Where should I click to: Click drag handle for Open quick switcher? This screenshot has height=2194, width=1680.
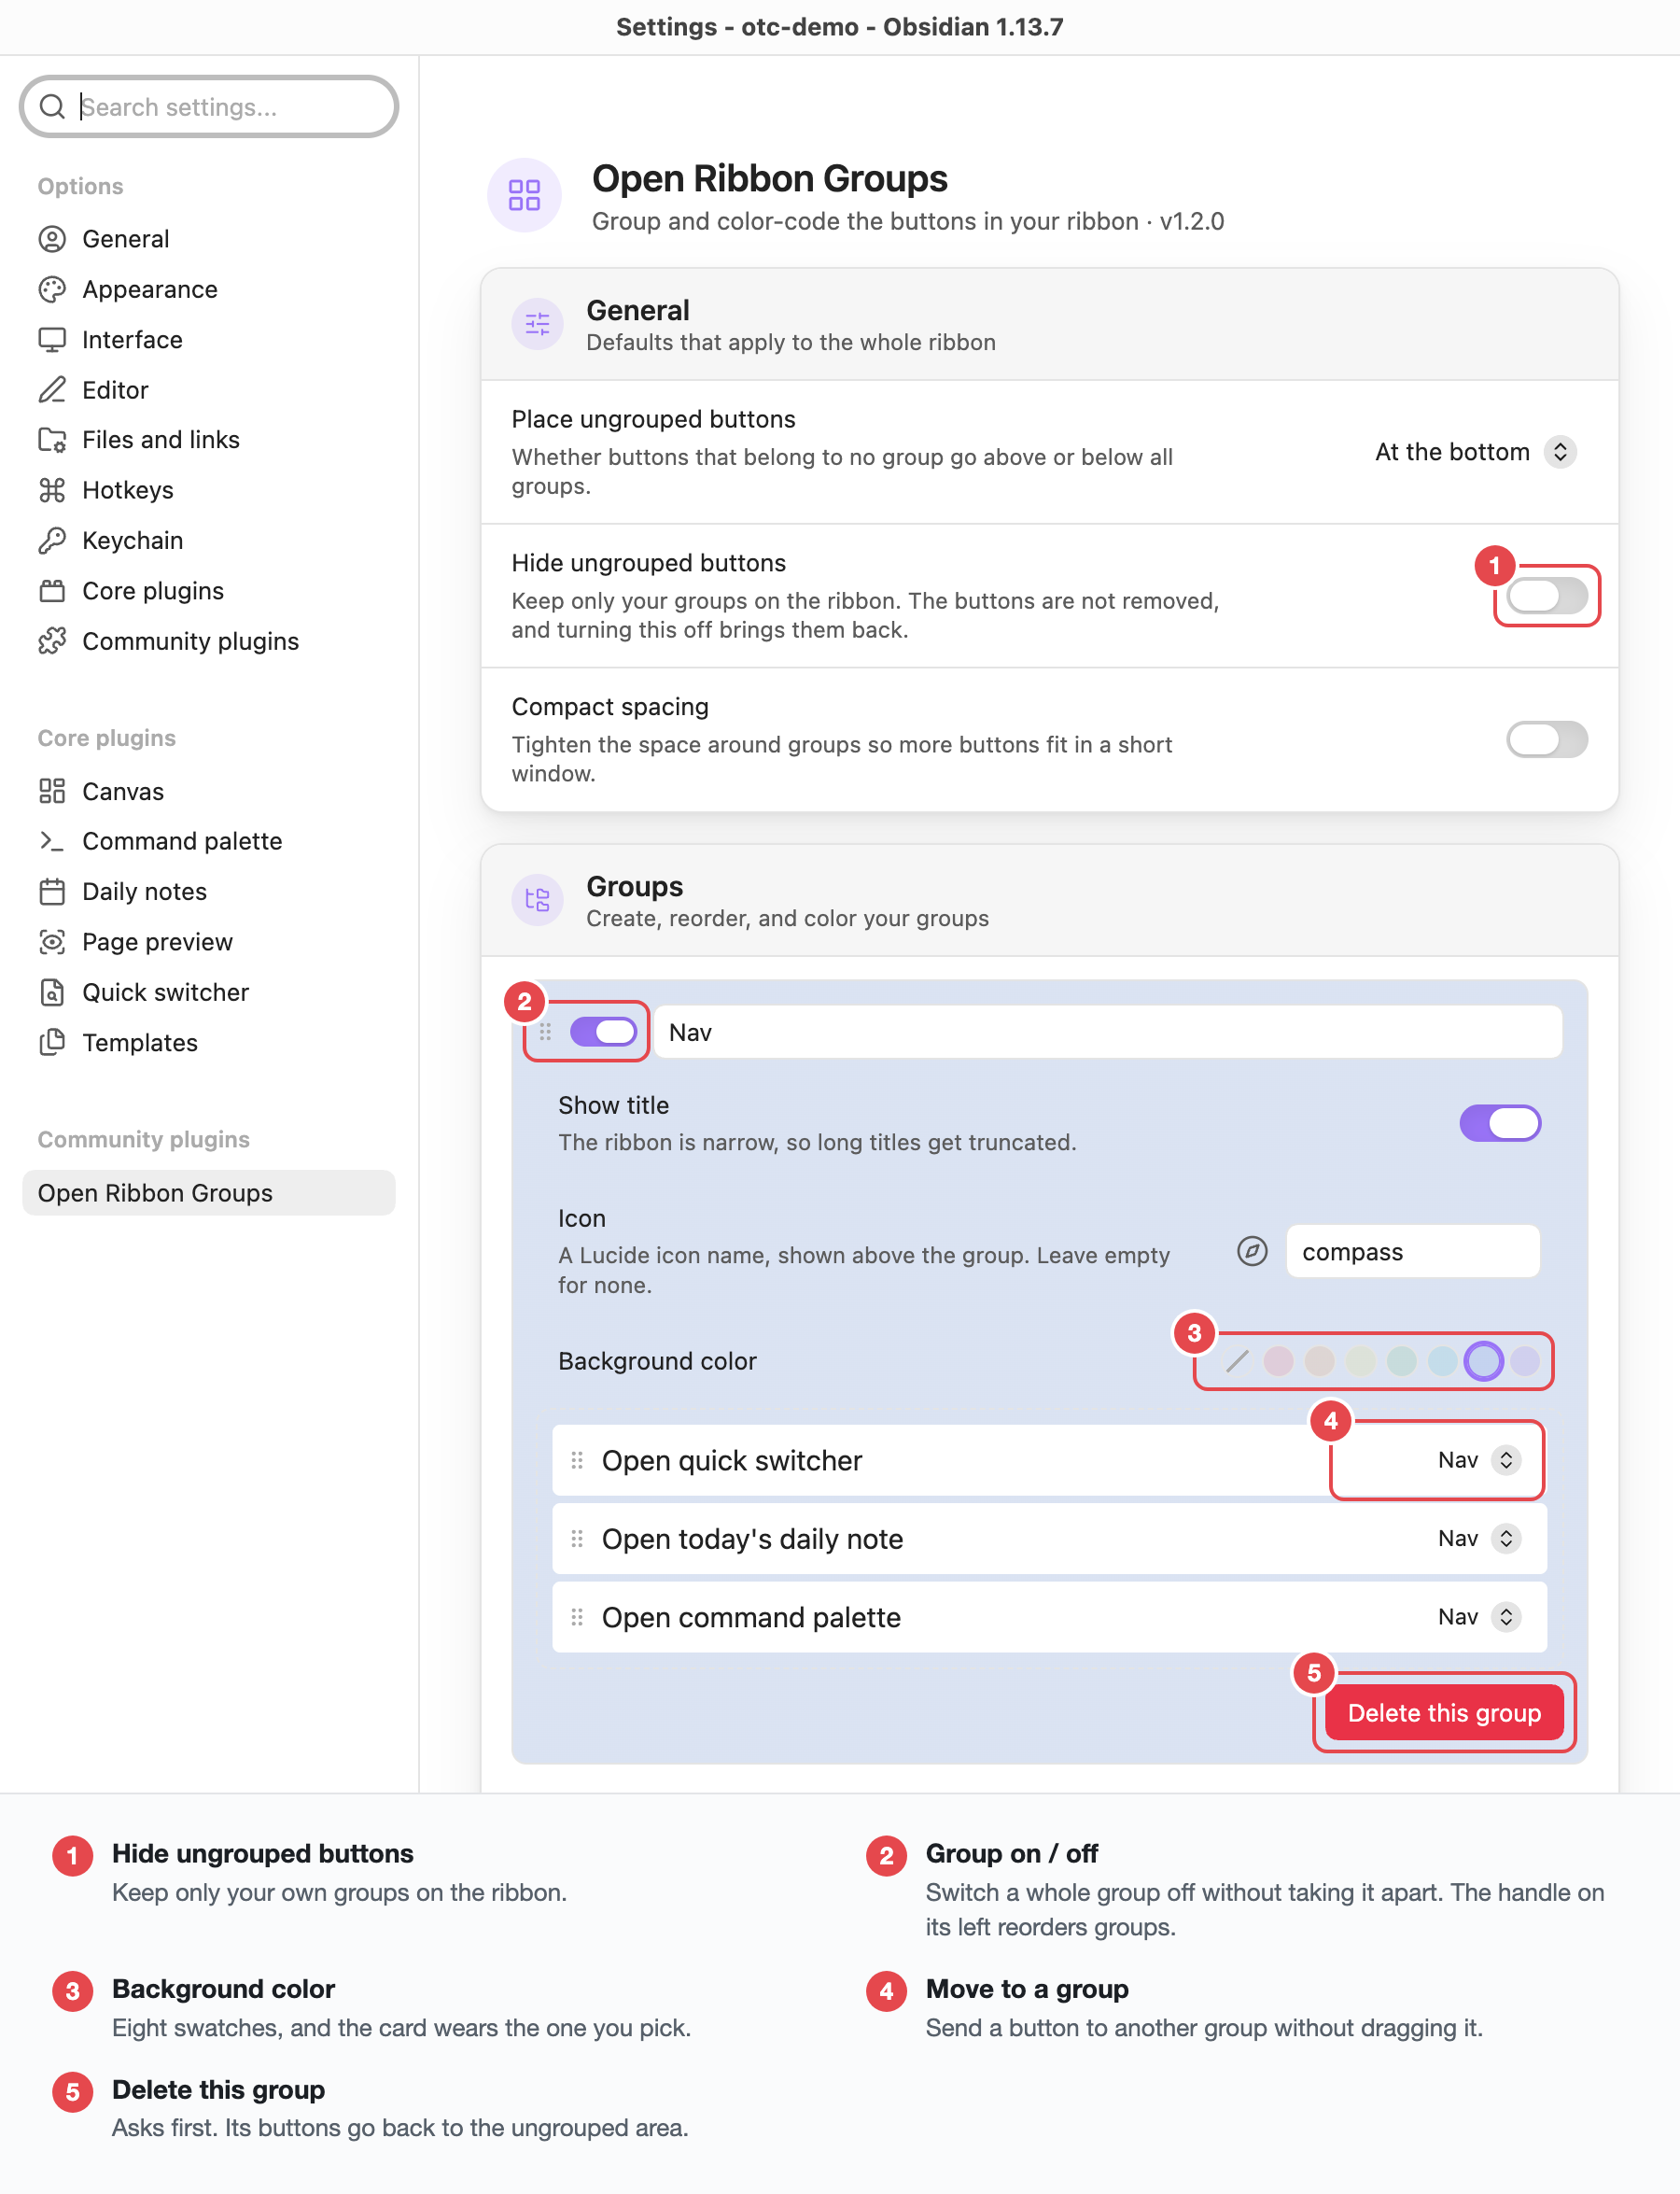(577, 1459)
